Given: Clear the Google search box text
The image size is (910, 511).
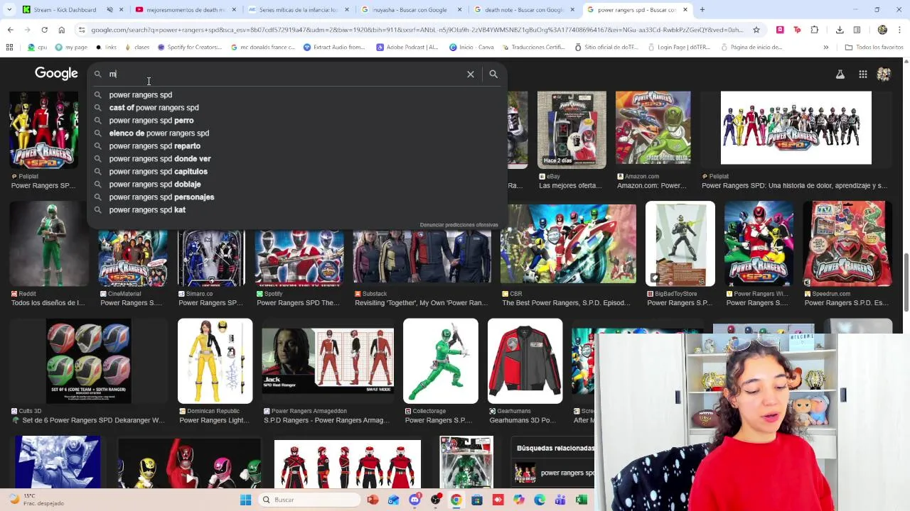Looking at the screenshot, I should [x=470, y=74].
